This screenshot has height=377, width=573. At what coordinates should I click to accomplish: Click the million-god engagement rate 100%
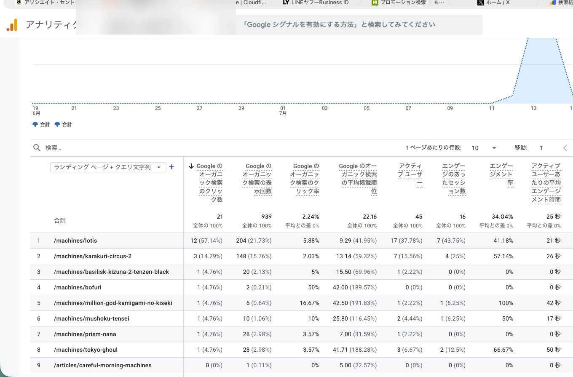coord(506,303)
